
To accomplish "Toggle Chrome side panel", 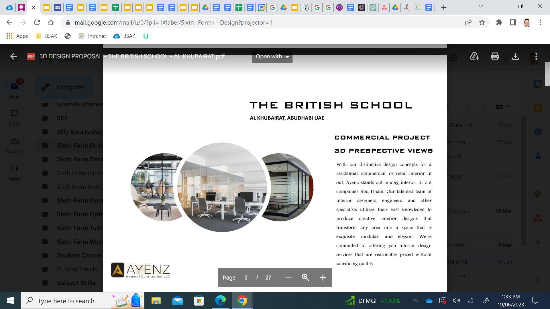I will 513,22.
